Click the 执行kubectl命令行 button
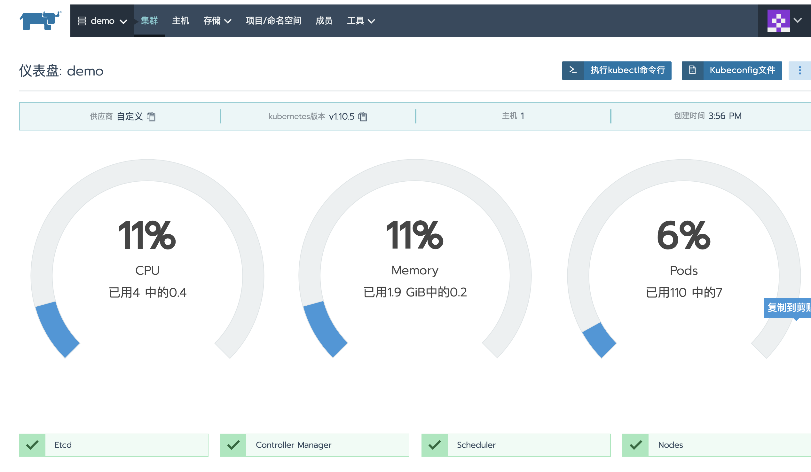This screenshot has width=811, height=472. pos(627,70)
